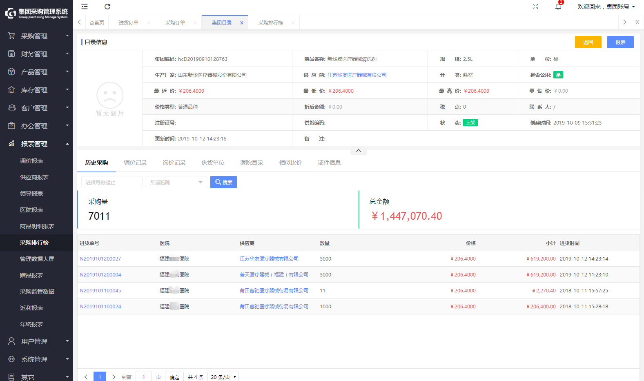The height and width of the screenshot is (381, 644).
Task: Click the blue 报表 button
Action: click(620, 42)
